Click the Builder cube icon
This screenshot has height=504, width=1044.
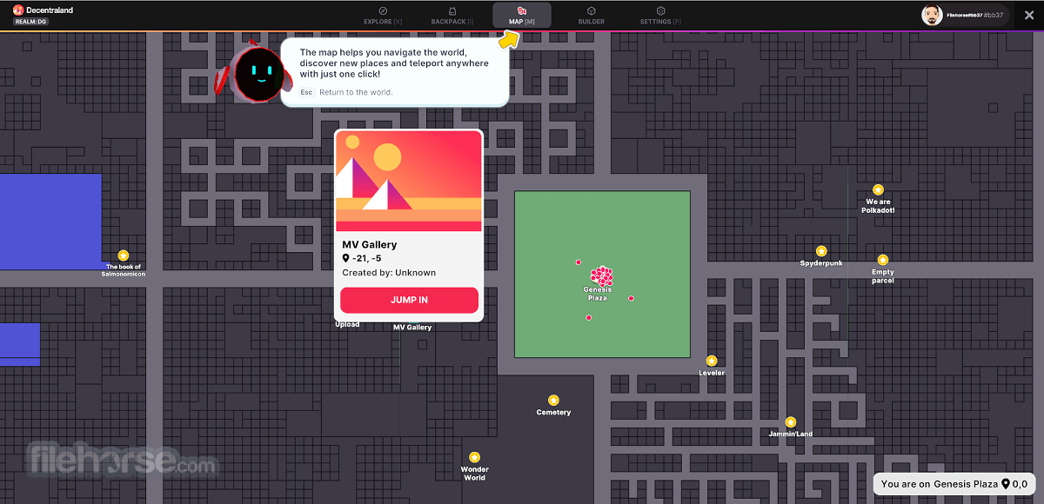point(592,10)
